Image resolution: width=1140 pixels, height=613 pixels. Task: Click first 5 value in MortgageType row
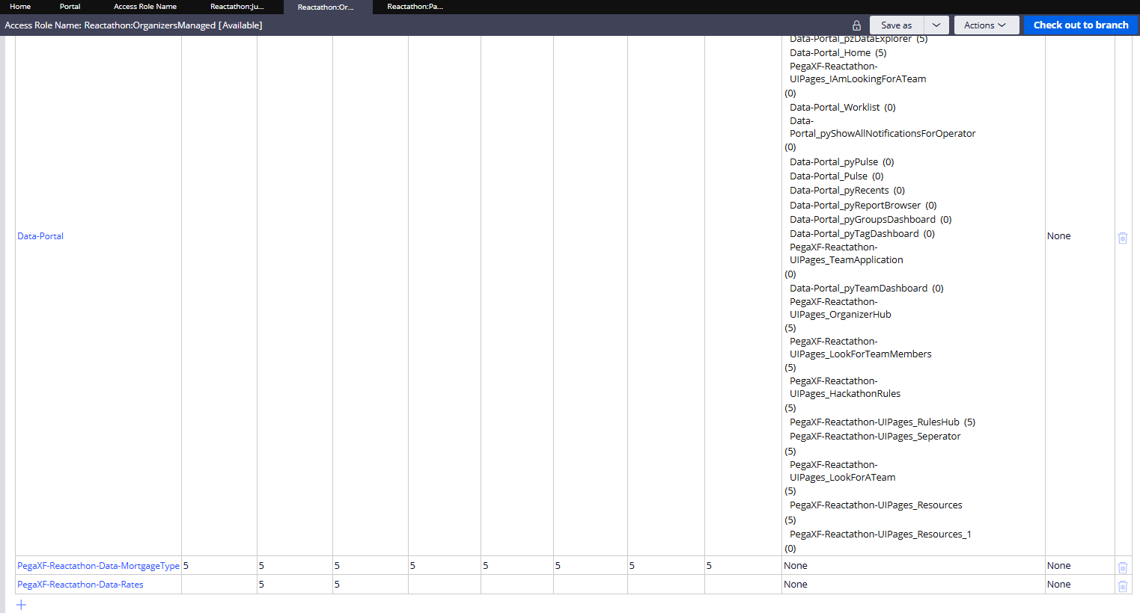pos(186,566)
